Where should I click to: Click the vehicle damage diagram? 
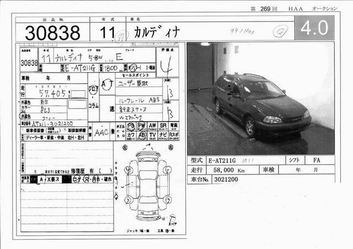148,185
